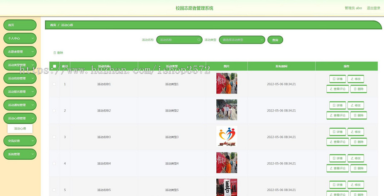Open 详情 for 活动名称5
This screenshot has height=196, width=384.
337,185
